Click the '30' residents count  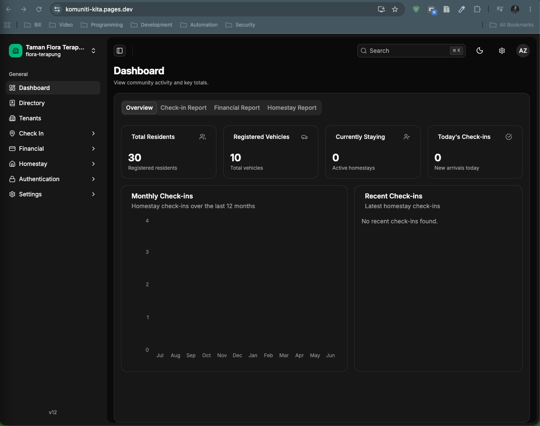[x=134, y=157]
